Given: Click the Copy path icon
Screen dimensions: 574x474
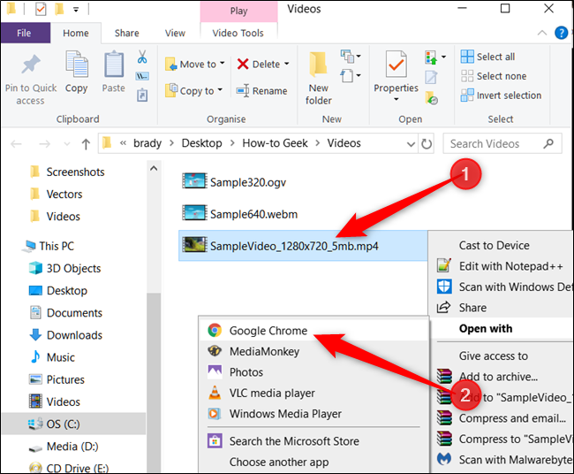Looking at the screenshot, I should click(142, 76).
